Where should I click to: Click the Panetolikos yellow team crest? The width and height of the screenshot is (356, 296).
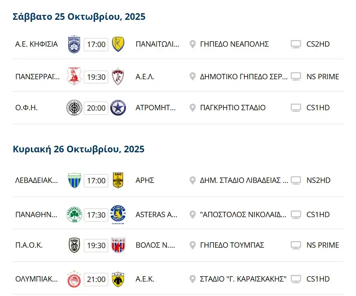coord(119,44)
